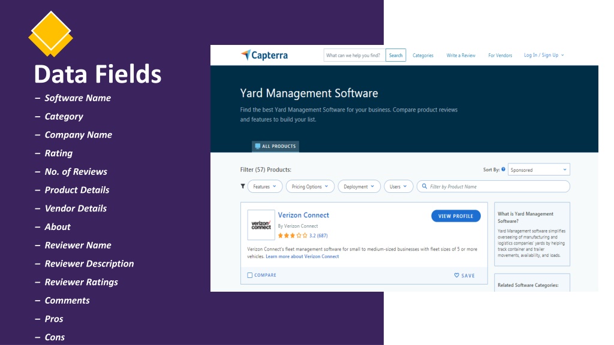
Task: Go to Write a Review
Action: click(461, 56)
